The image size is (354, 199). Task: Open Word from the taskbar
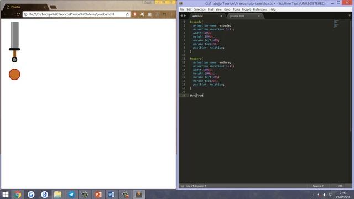click(x=112, y=195)
